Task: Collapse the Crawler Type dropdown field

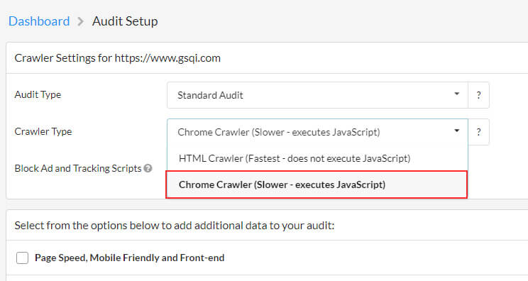Action: (x=317, y=132)
